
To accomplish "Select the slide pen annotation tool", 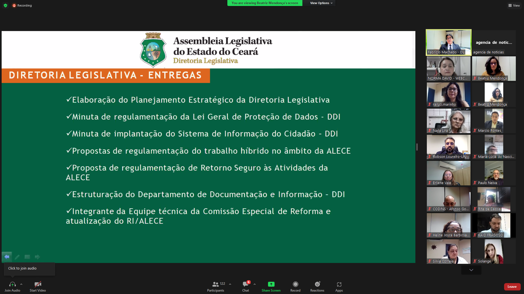I will [x=17, y=257].
